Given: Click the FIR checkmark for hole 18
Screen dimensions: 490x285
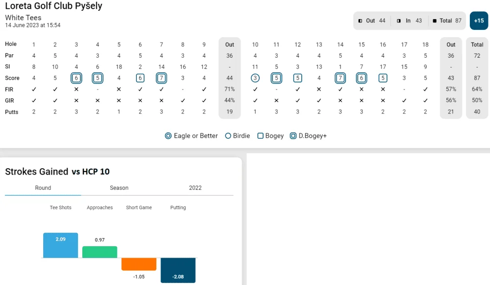Looking at the screenshot, I should pyautogui.click(x=425, y=89).
